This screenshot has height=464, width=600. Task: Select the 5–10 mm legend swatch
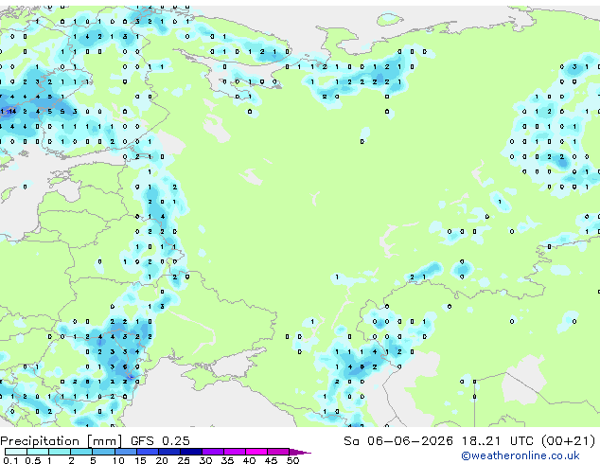(x=103, y=452)
